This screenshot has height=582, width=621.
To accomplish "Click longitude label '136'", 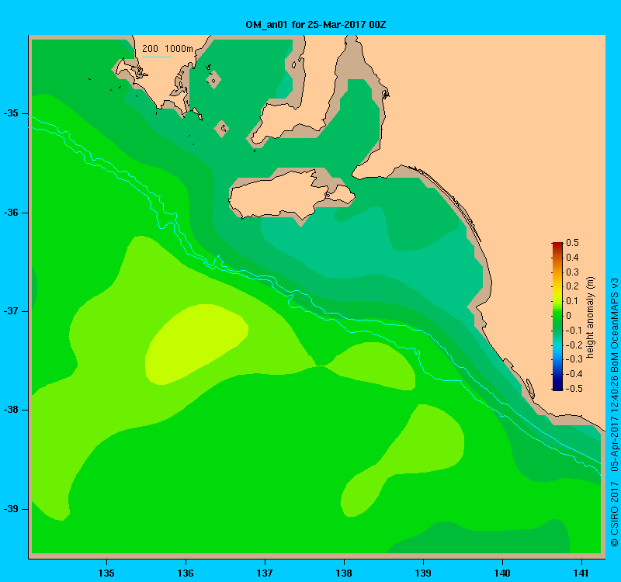I will click(186, 573).
